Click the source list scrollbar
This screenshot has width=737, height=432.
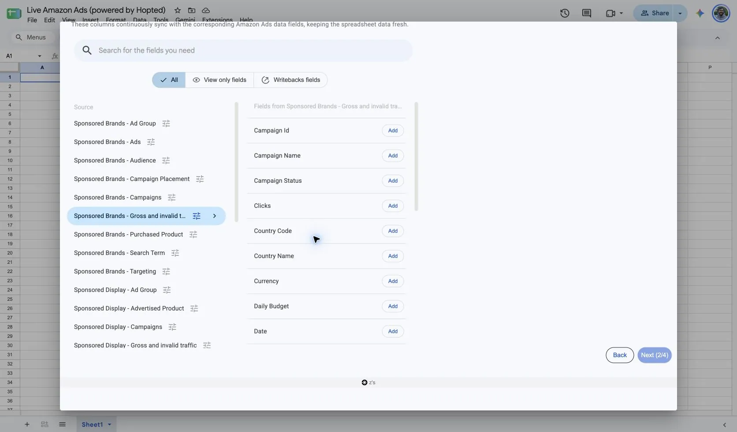pyautogui.click(x=237, y=162)
